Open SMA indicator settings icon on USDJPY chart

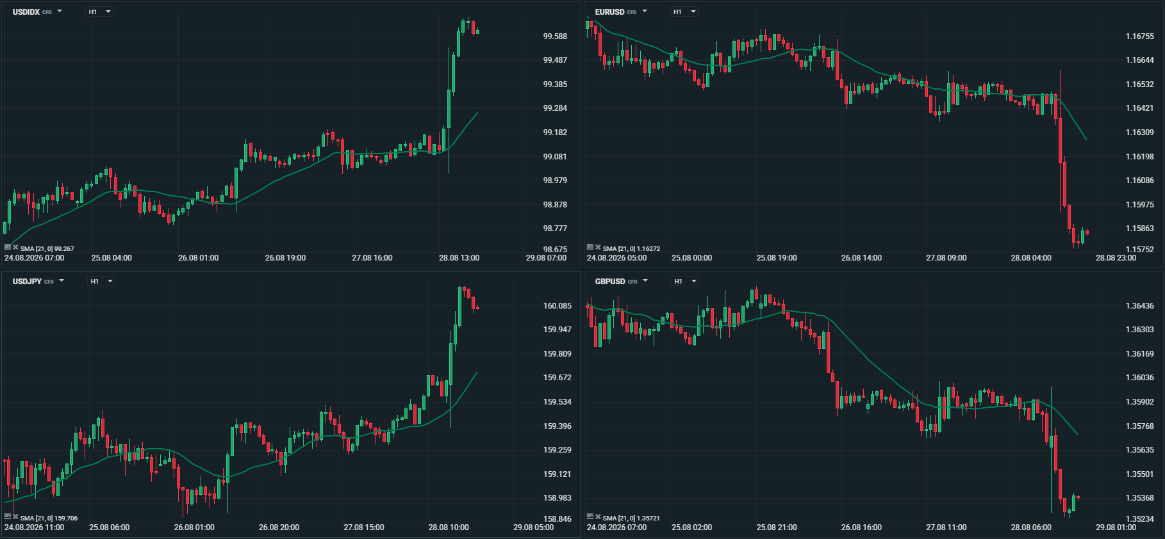[8, 517]
